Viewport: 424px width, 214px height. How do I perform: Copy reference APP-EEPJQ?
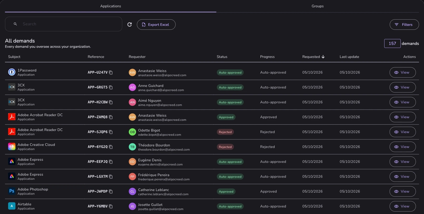point(111,162)
